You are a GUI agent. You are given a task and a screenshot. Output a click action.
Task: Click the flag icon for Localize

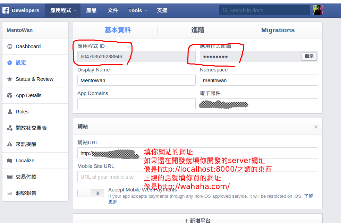(x=10, y=161)
